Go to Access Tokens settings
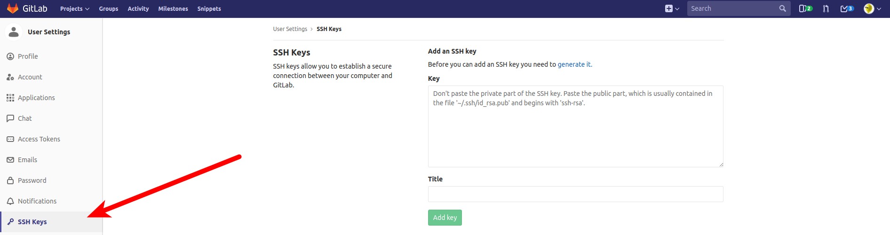The height and width of the screenshot is (235, 890). 39,139
